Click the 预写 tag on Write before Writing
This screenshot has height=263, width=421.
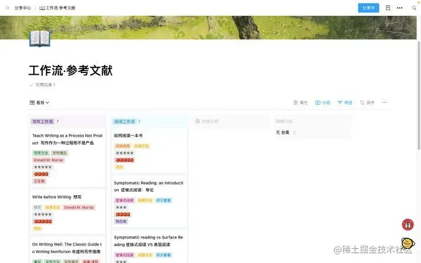tap(37, 207)
